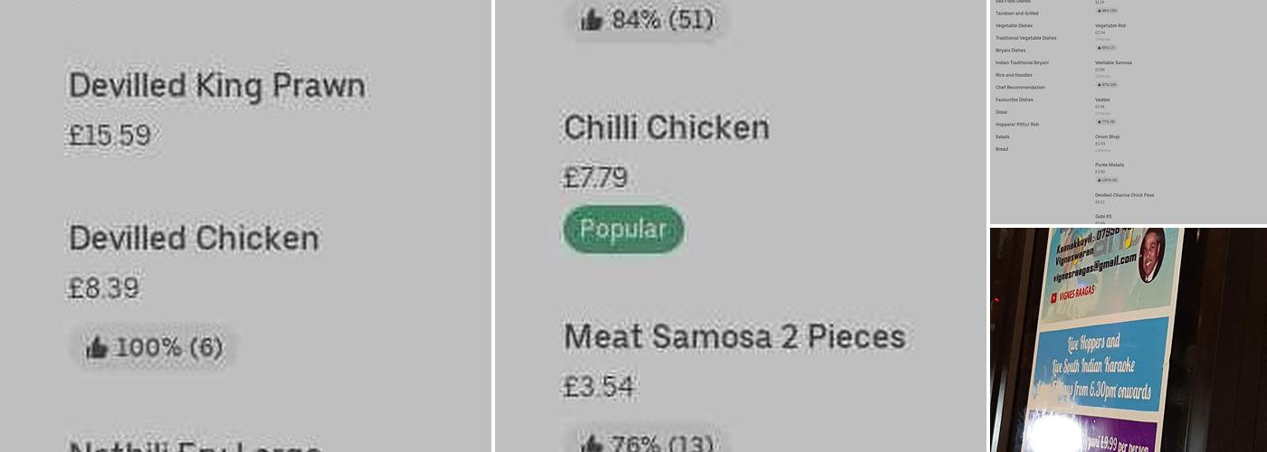Open the Rice and Noodles category

coord(1014,75)
